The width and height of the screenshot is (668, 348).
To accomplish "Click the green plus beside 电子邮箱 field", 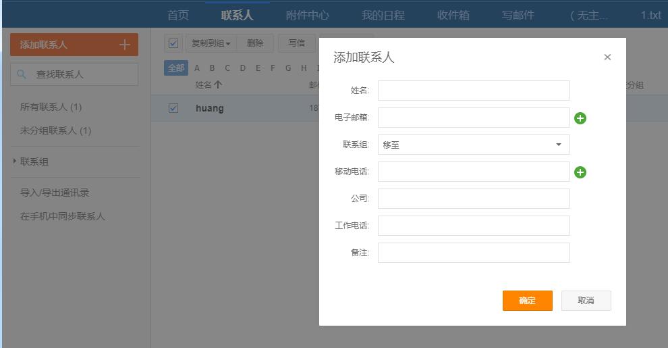I will point(580,118).
